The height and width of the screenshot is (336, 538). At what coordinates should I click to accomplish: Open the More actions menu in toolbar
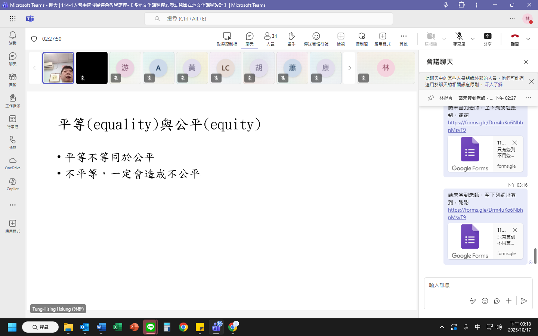(x=403, y=38)
